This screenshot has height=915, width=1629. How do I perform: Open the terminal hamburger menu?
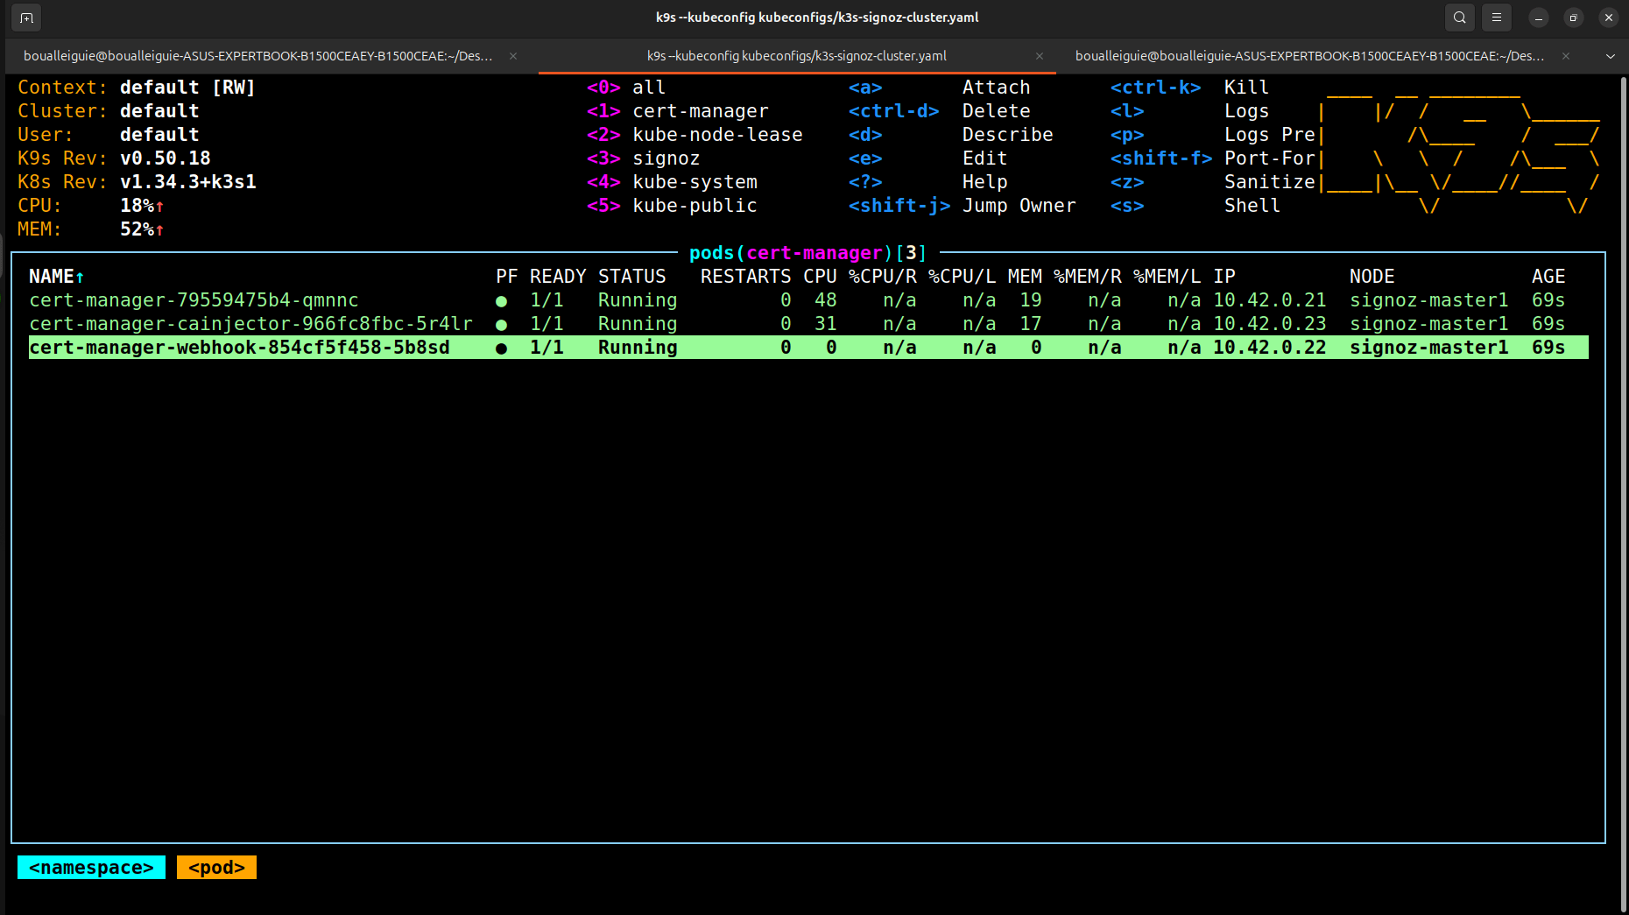(x=1497, y=18)
